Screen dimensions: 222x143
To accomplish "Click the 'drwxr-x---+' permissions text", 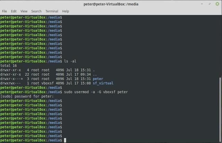I will click(x=11, y=79).
